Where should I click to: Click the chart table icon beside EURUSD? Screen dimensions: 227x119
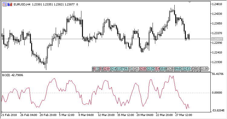pos(5,5)
